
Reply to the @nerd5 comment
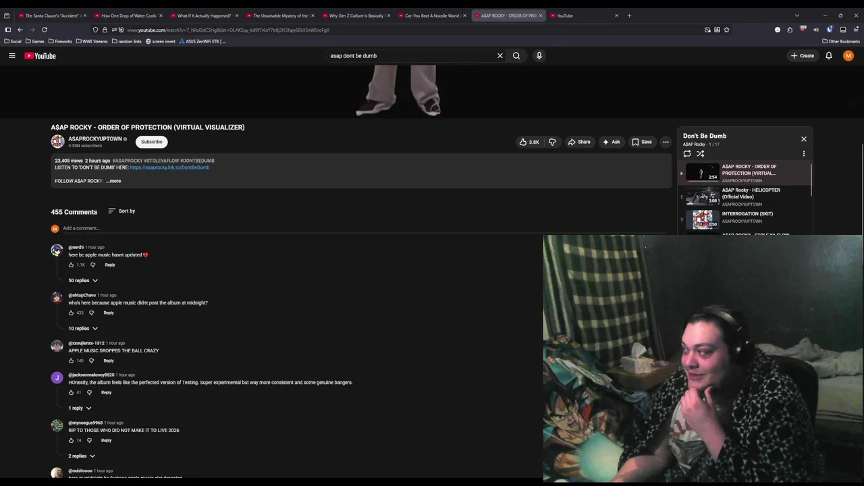[110, 265]
